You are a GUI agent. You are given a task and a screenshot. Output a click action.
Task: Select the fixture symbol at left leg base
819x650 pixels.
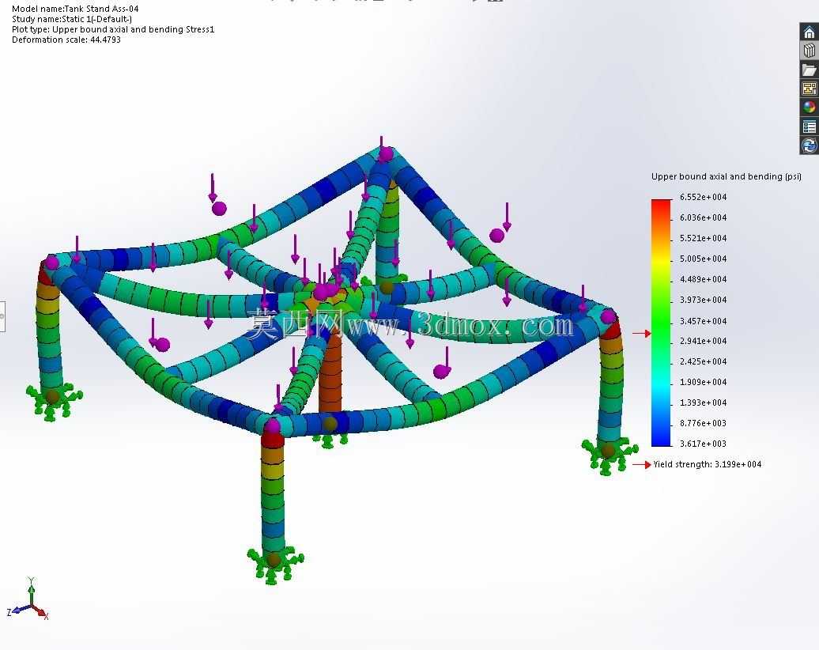click(x=54, y=401)
